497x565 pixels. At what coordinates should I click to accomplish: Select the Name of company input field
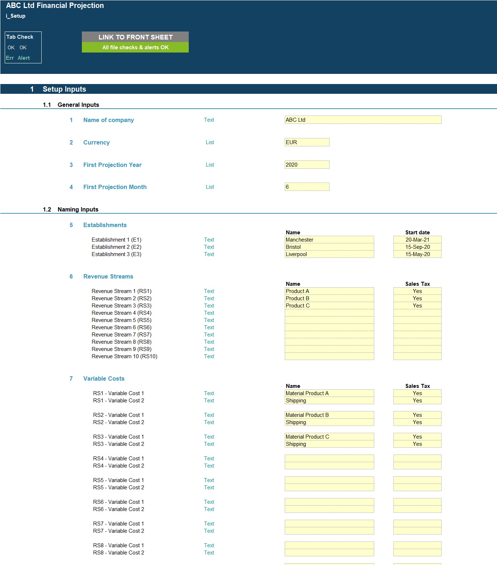(363, 120)
